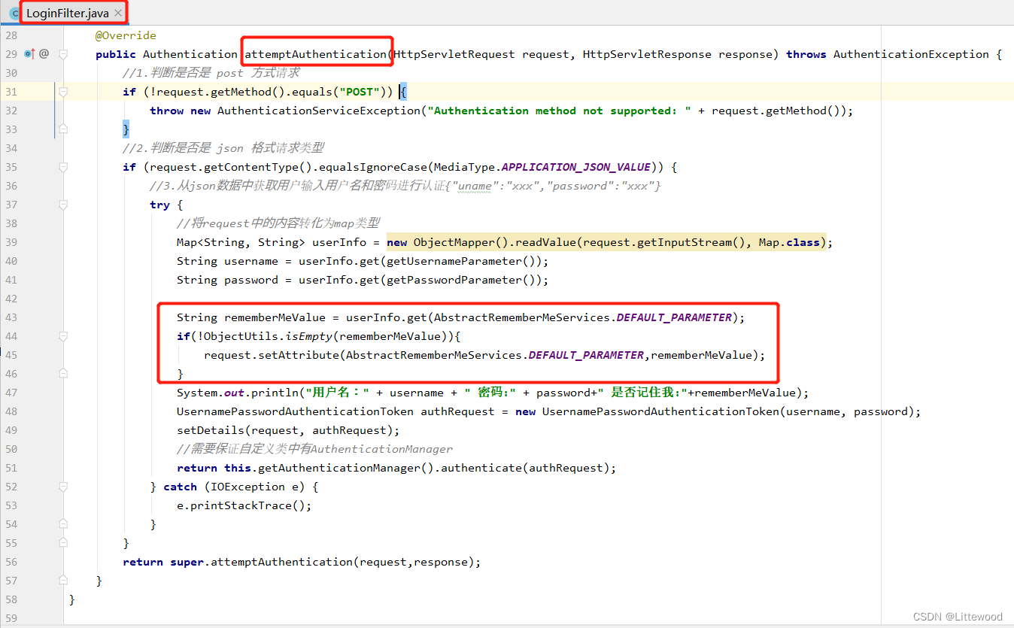Click AuthenticationException in the throws clause
Screen dimensions: 1014x628
[x=911, y=54]
